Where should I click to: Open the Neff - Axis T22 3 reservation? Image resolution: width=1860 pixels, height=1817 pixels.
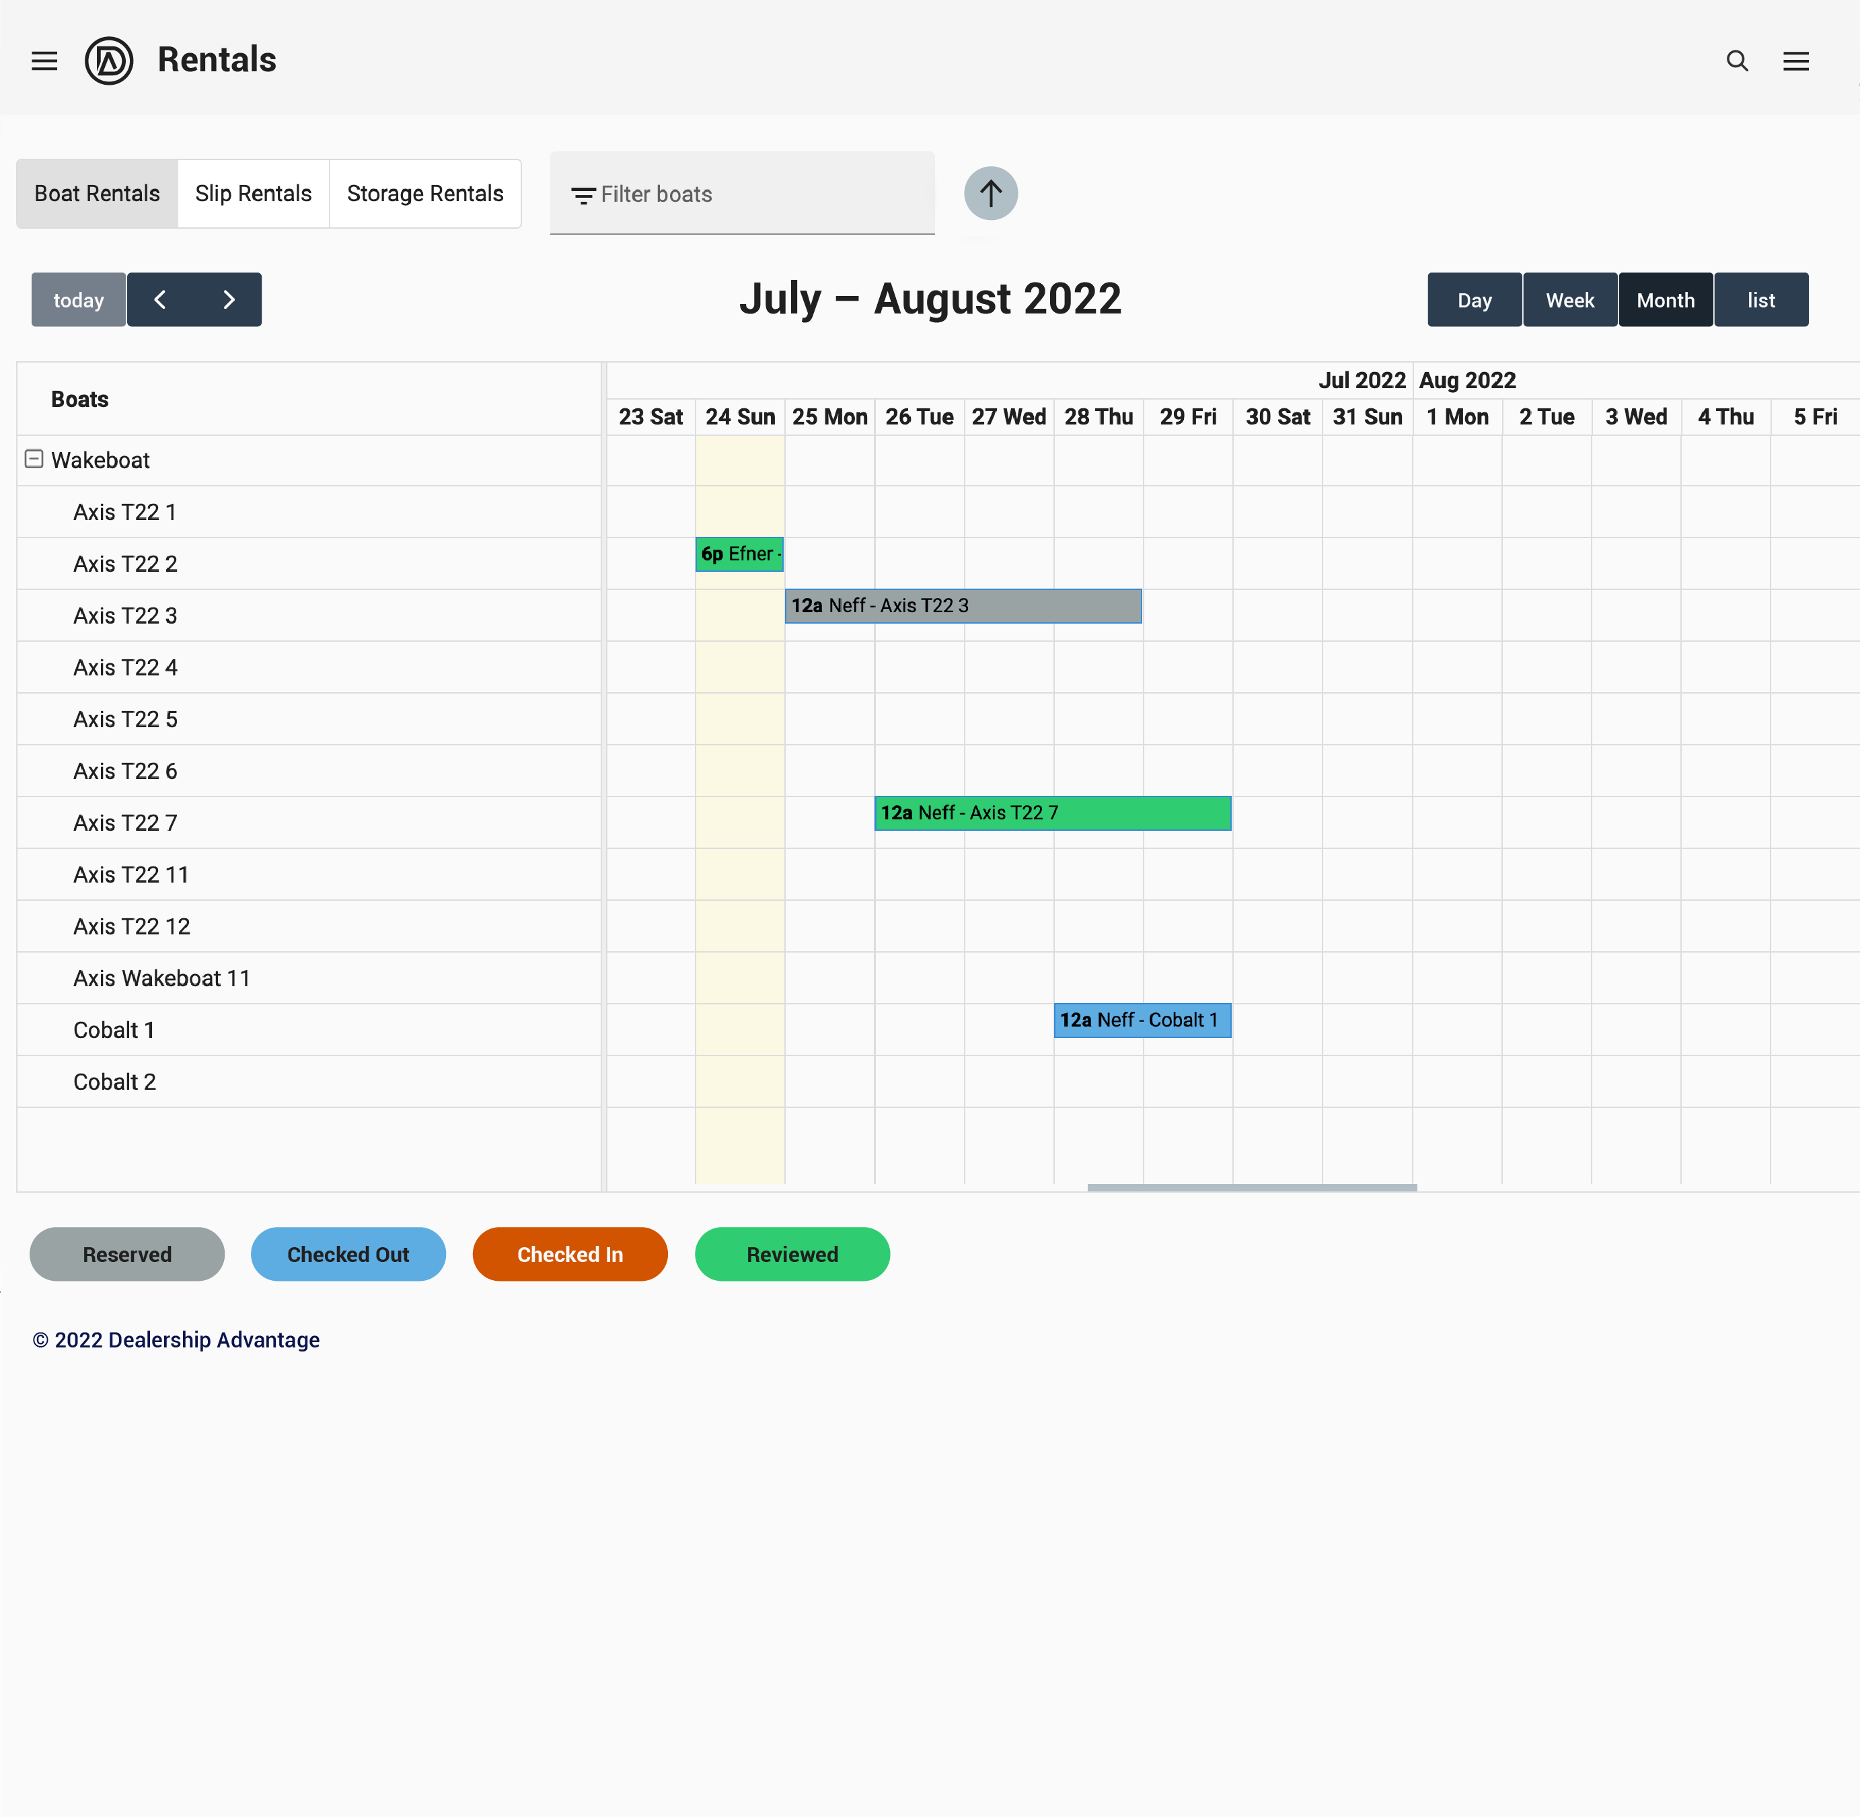(x=963, y=605)
